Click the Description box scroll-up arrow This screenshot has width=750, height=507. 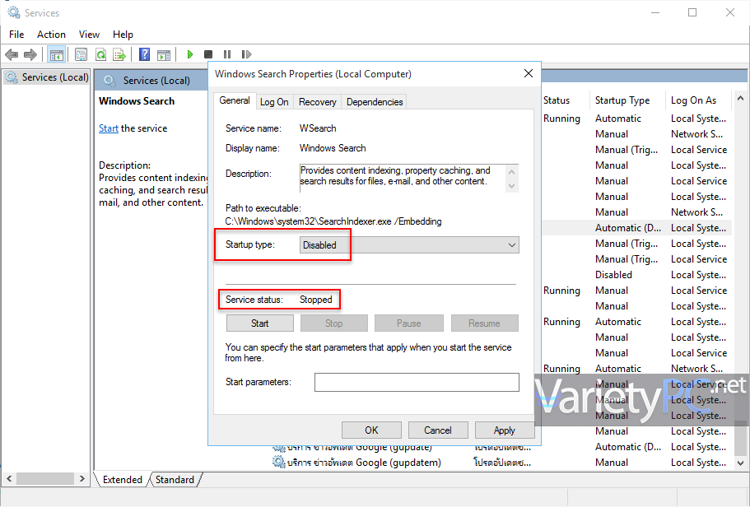511,172
